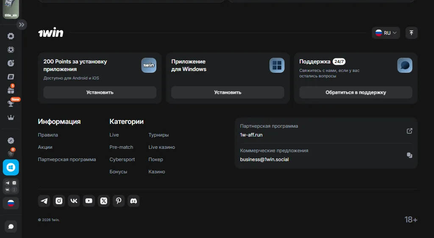Open Правила link under Информация
This screenshot has height=238, width=434.
[x=48, y=135]
